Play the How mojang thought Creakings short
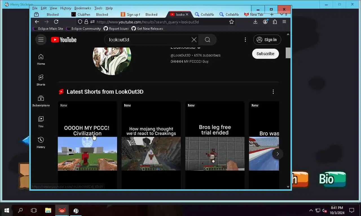 coord(151,145)
